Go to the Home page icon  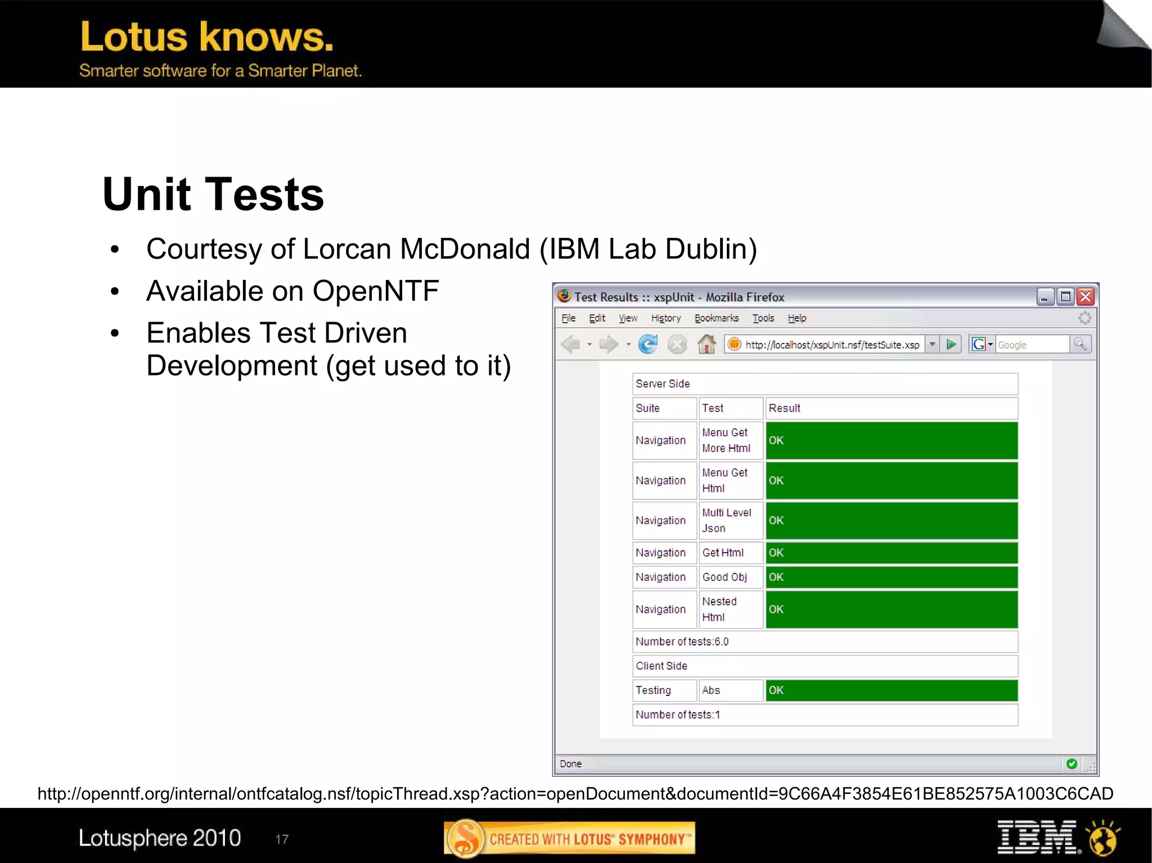coord(706,344)
